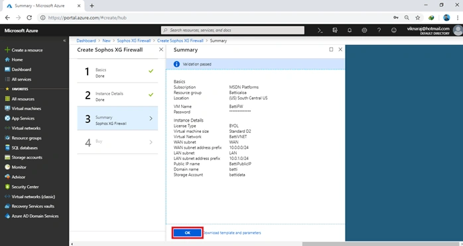463x246 pixels.
Task: Click the All resources grid icon
Action: pyautogui.click(x=7, y=99)
